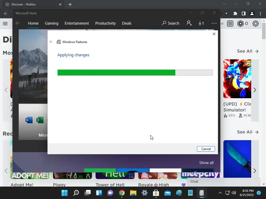Open Windows Start menu
The height and width of the screenshot is (199, 266).
[x=64, y=193]
